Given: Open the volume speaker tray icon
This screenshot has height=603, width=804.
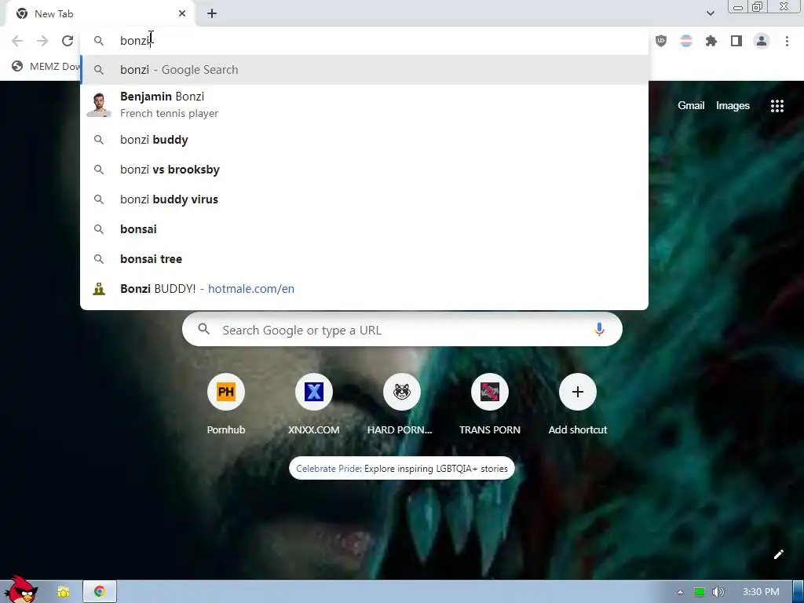Looking at the screenshot, I should pos(718,592).
